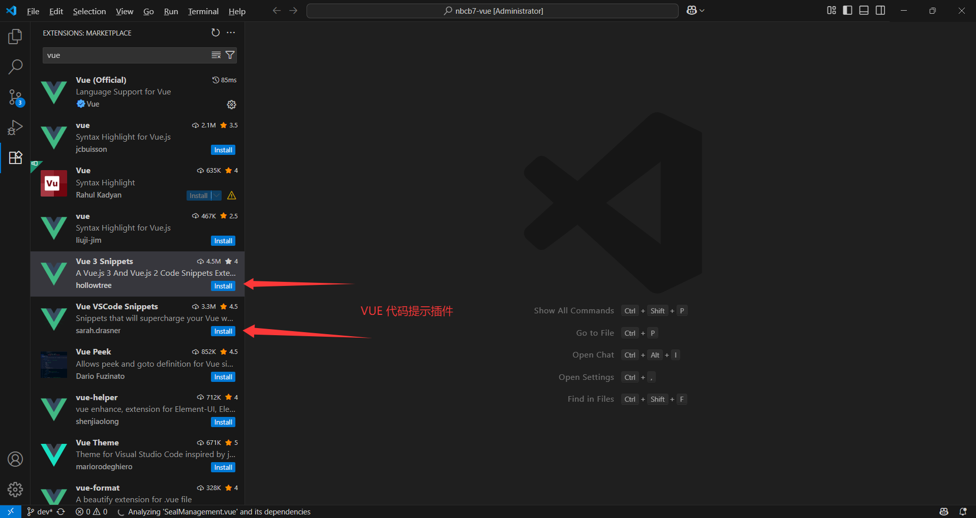
Task: Install Rahul Kadyan's Vue extension
Action: tap(199, 196)
